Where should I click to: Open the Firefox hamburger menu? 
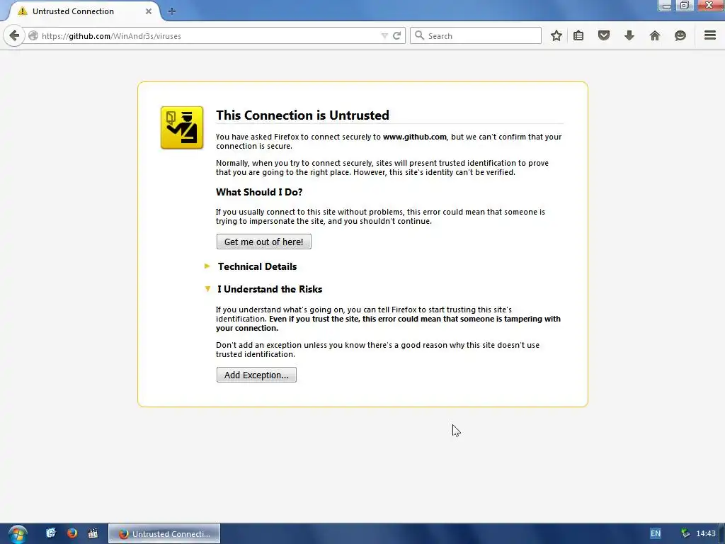[x=710, y=35]
